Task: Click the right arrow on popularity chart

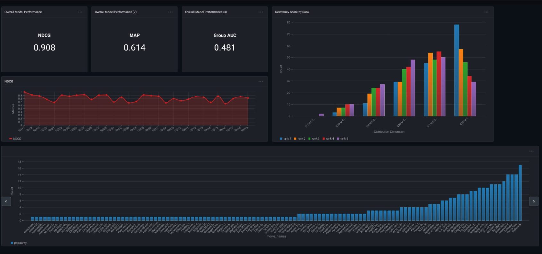Action: (x=534, y=201)
